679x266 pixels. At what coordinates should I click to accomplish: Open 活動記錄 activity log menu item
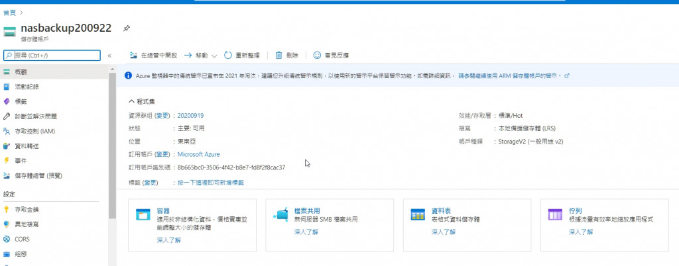click(54, 87)
